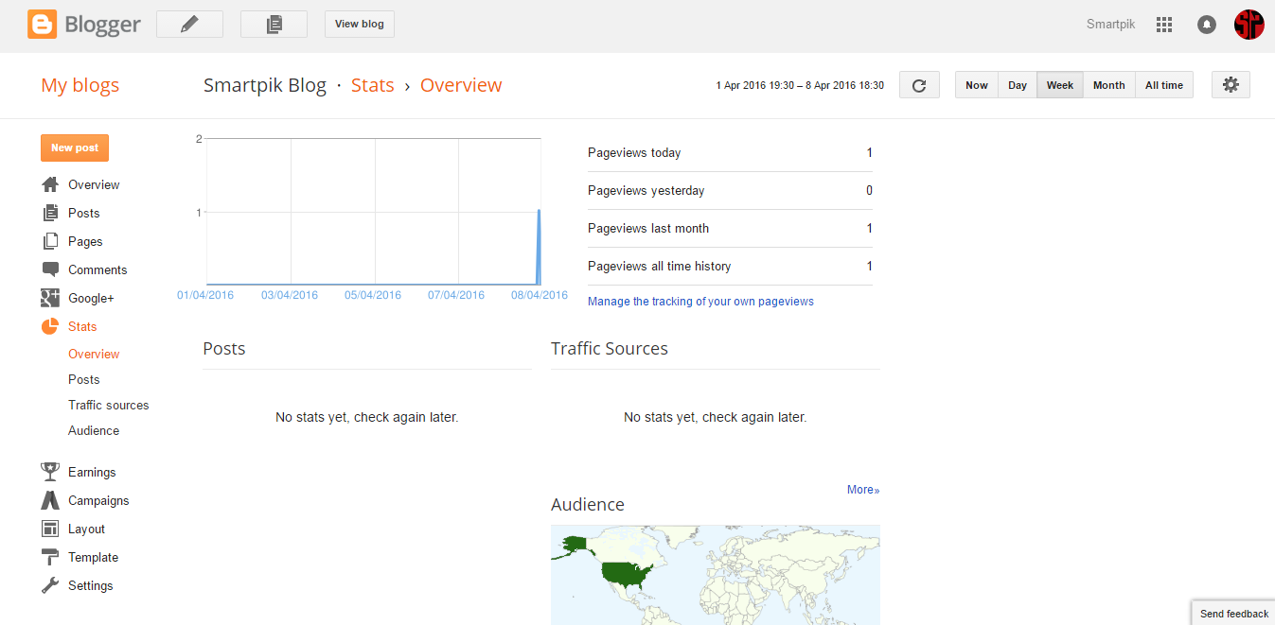The width and height of the screenshot is (1275, 625).
Task: Click the Smartpik Blog title
Action: point(265,85)
